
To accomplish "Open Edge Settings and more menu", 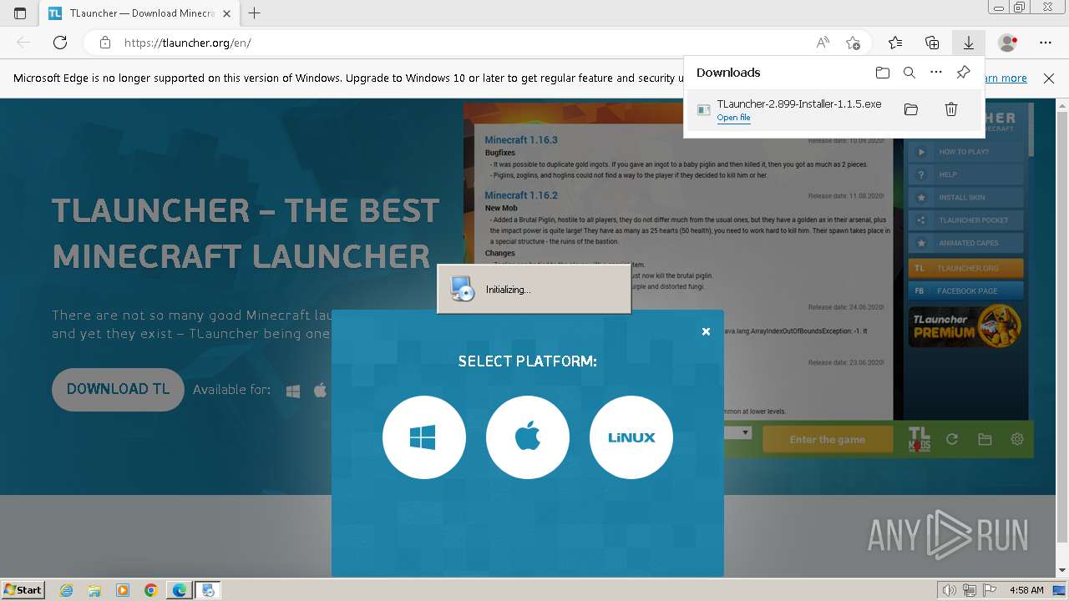I will point(1046,43).
